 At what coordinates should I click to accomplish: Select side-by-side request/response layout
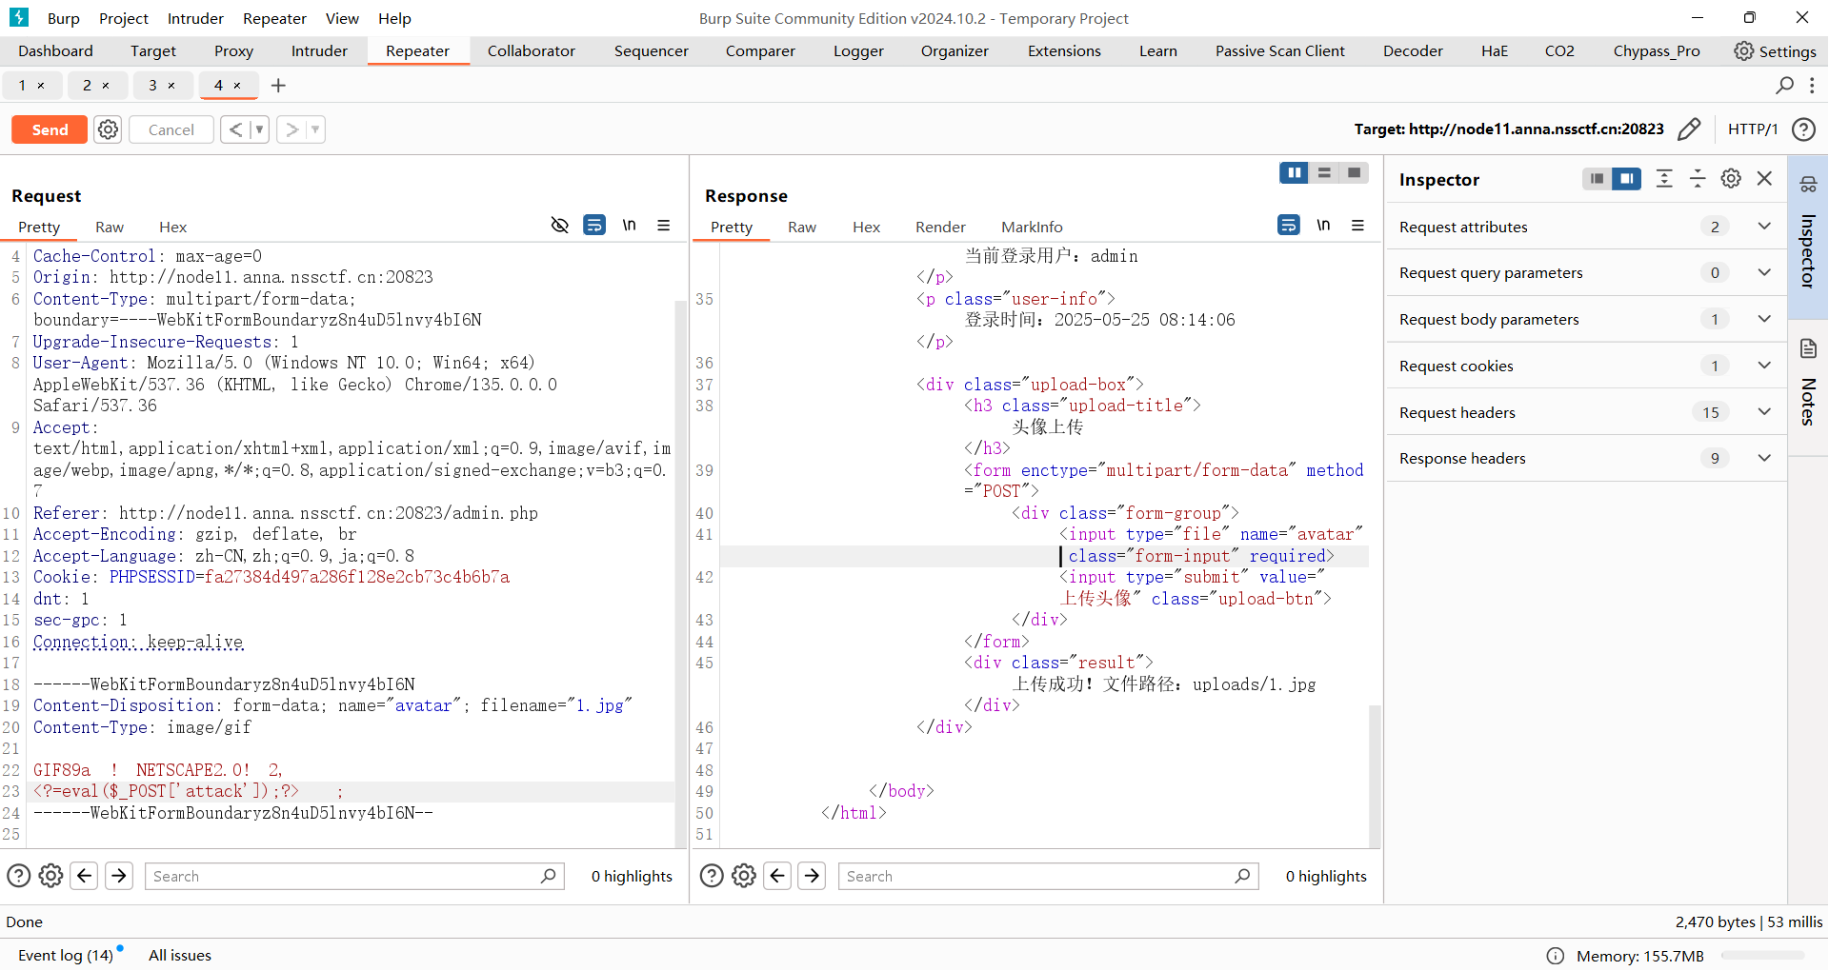1294,172
